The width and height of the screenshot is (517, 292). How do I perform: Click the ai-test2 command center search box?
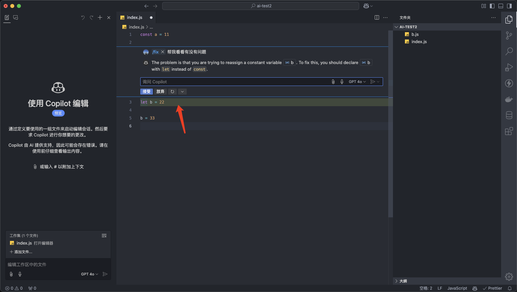point(261,6)
